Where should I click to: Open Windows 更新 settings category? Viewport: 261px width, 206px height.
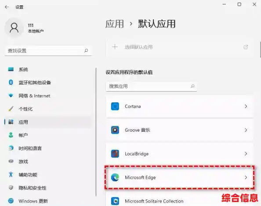pyautogui.click(x=48, y=201)
